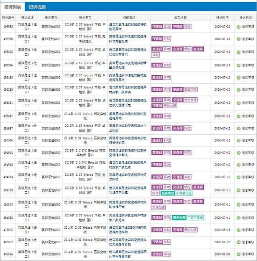Click green check icon in row 499995

click(239, 27)
